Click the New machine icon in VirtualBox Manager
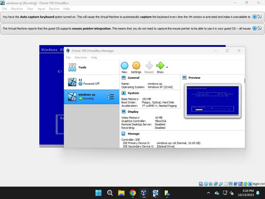 point(124,66)
